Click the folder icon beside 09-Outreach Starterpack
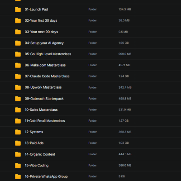This screenshot has width=181, height=181. [x=18, y=99]
